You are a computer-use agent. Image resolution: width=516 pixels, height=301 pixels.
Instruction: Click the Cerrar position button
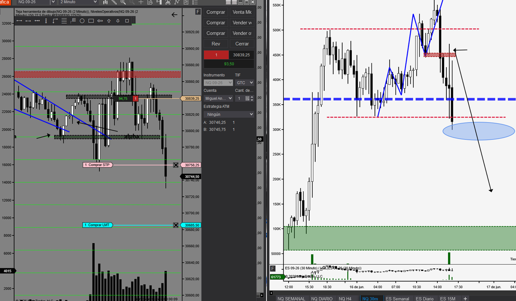click(x=242, y=44)
